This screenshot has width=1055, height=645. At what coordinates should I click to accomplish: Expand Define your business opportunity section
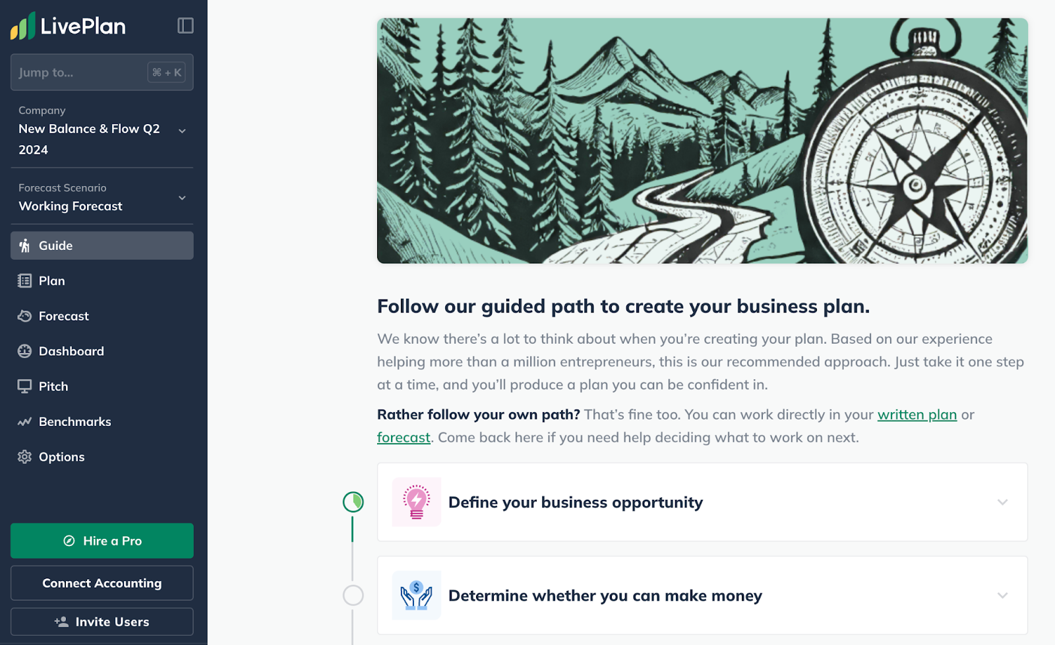click(x=1002, y=503)
